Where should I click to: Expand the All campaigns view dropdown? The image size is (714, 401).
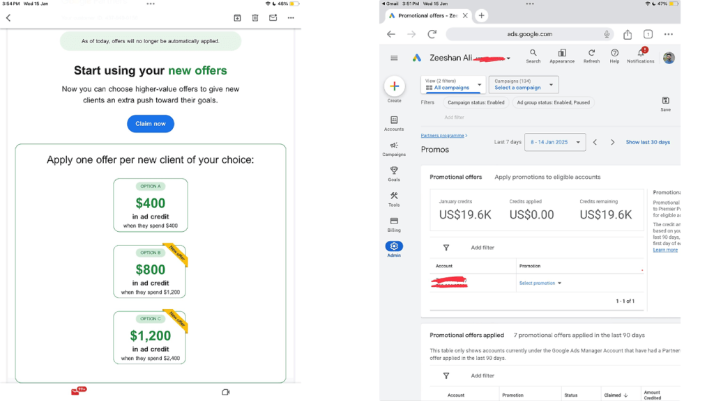(453, 84)
